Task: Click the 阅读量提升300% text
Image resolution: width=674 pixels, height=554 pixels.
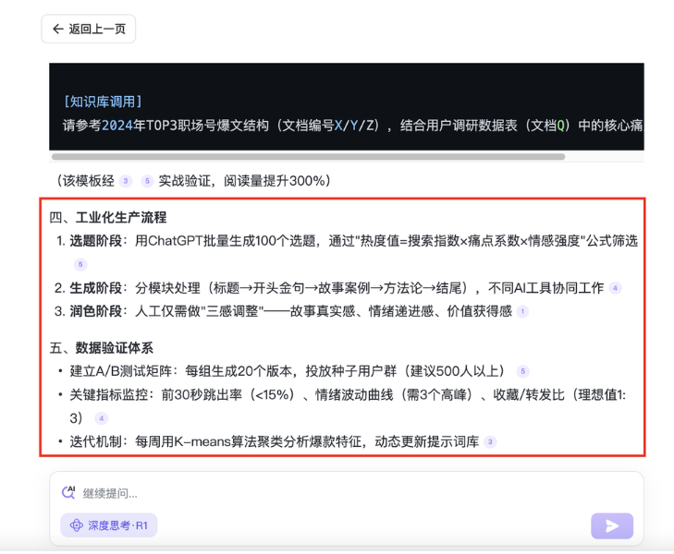Action: 274,181
